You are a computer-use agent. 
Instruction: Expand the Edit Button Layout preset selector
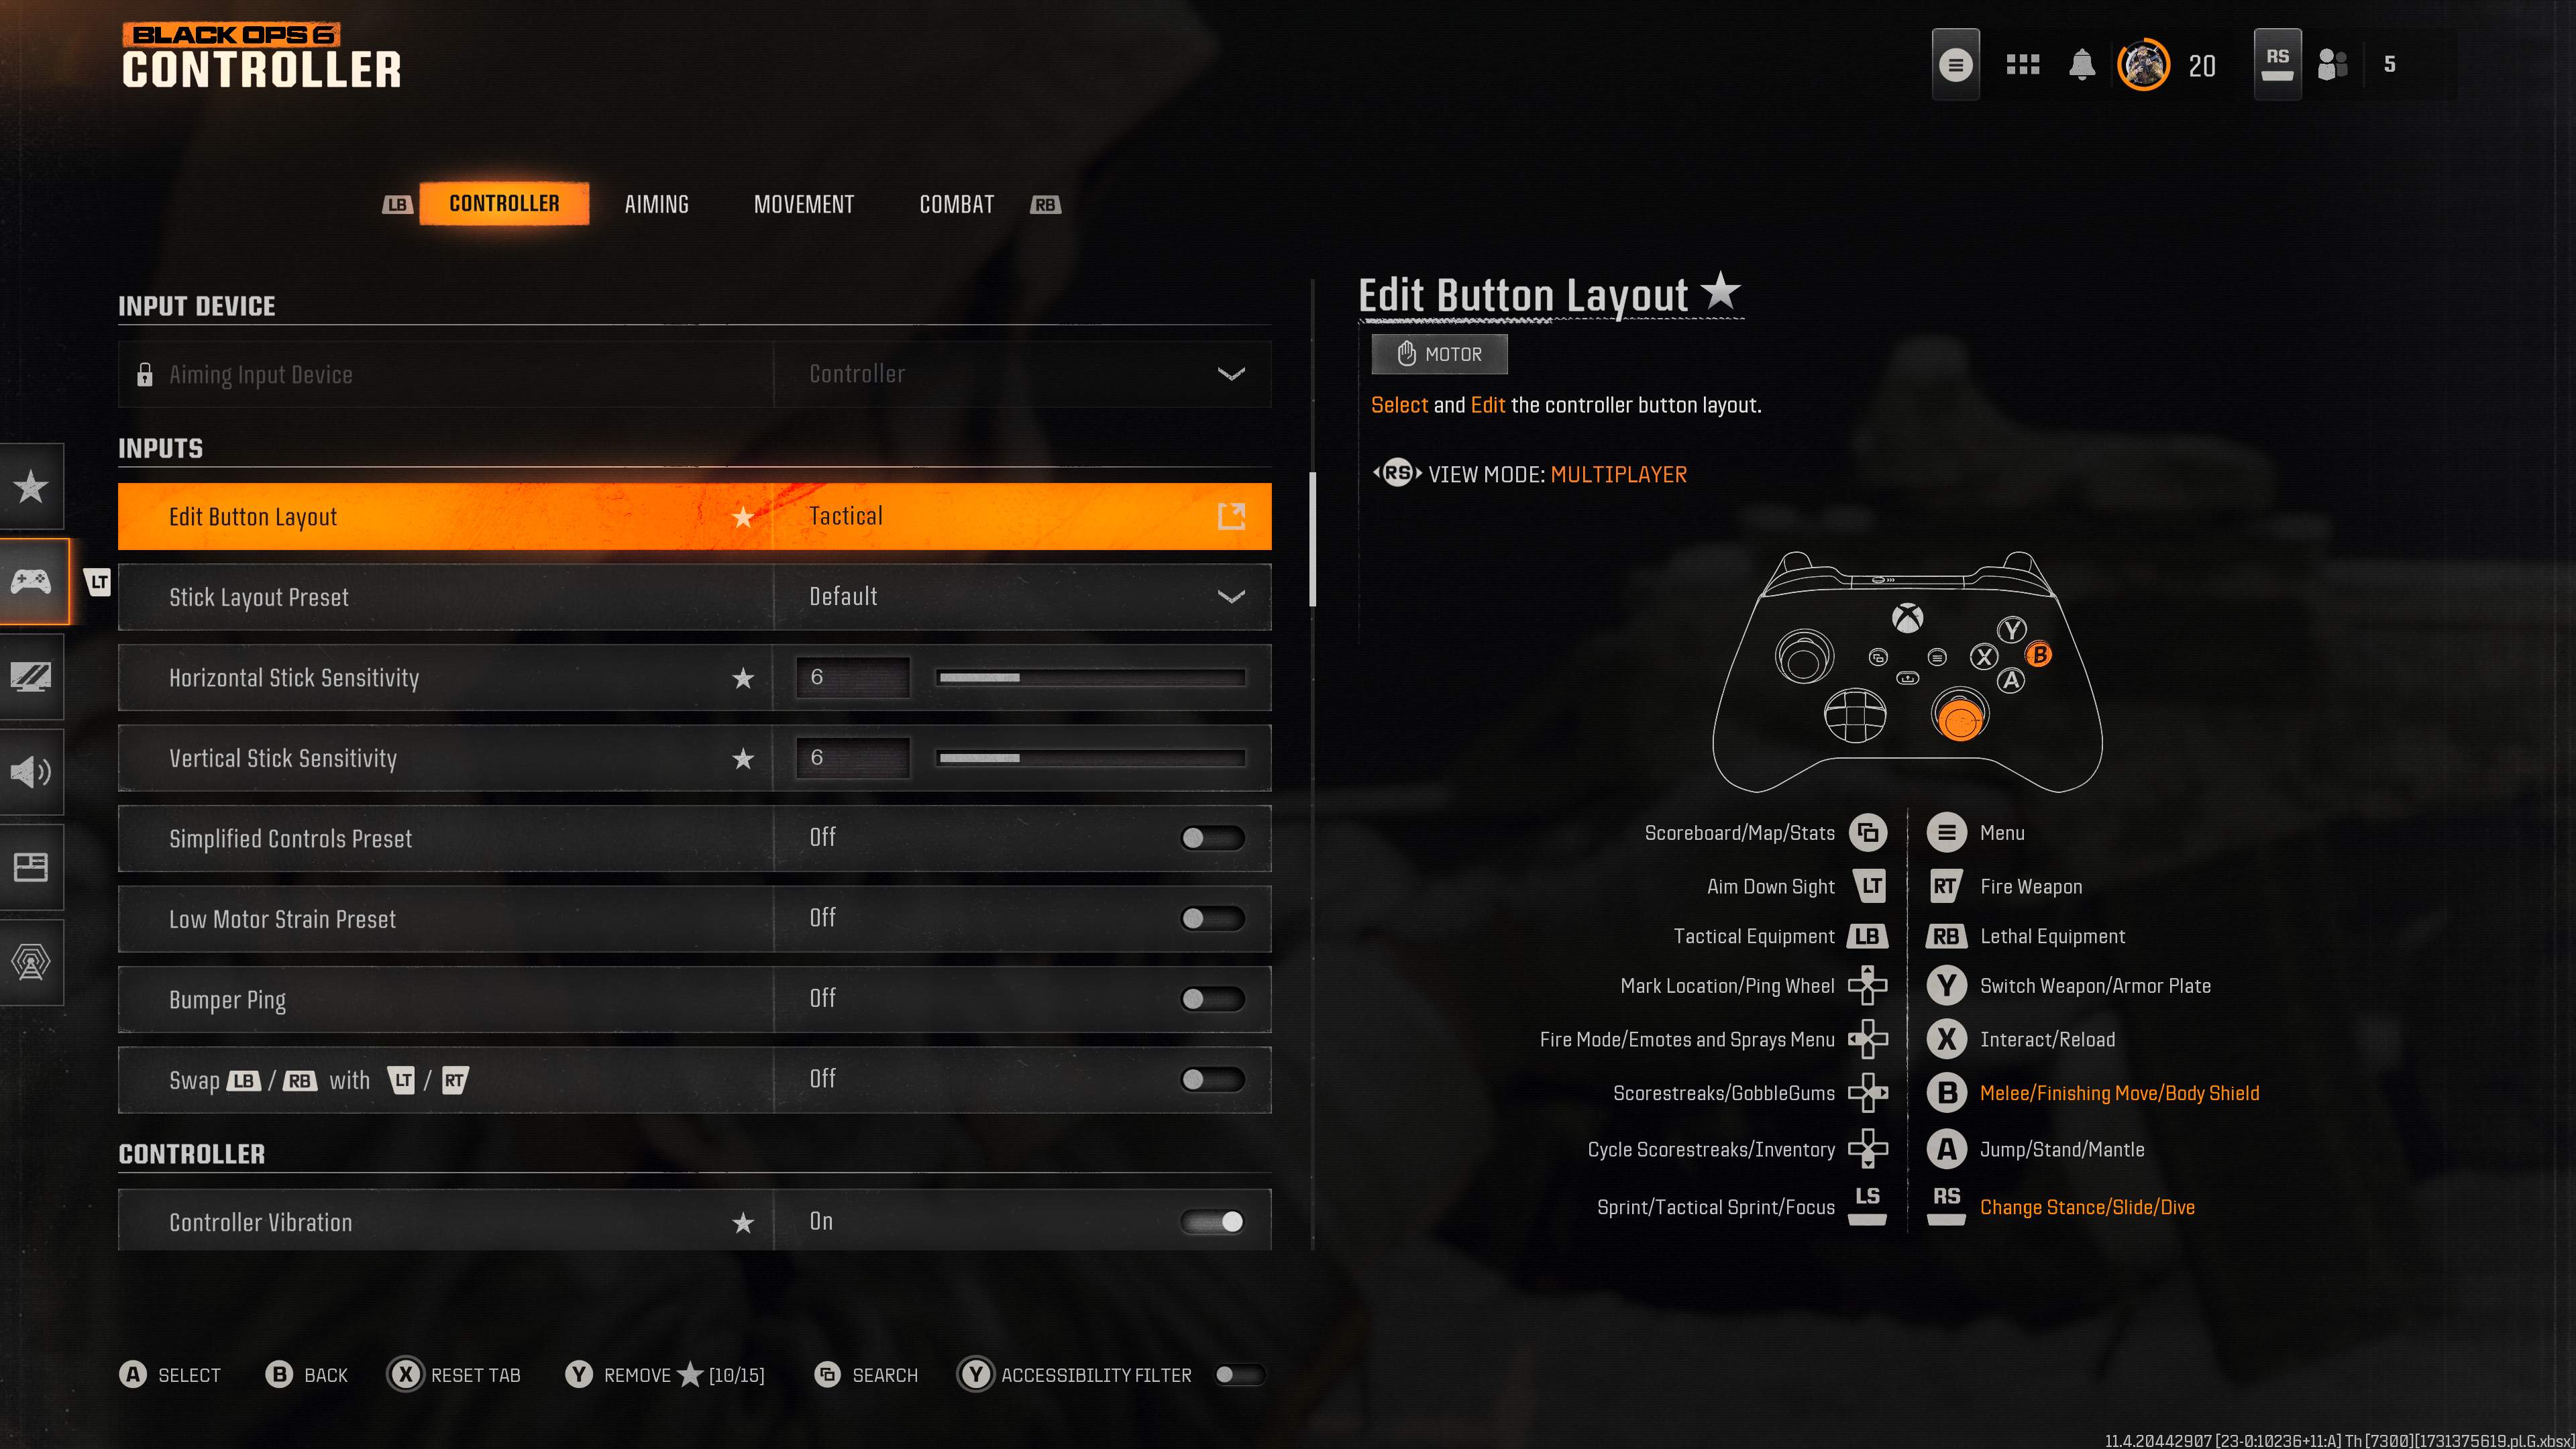click(1233, 515)
